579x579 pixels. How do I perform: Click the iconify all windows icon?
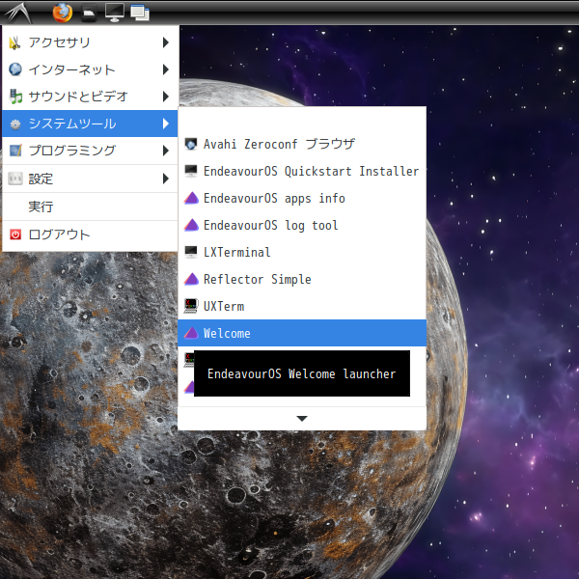[x=140, y=13]
